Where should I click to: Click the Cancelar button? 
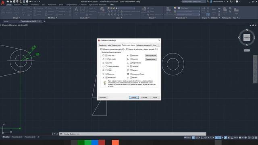[144, 97]
